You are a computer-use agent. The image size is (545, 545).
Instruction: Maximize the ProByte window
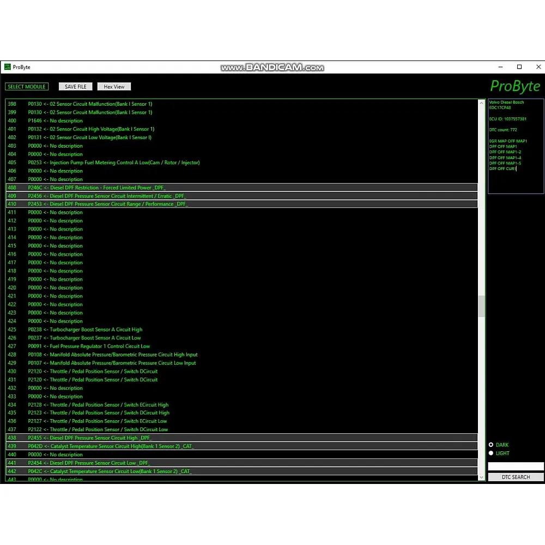[519, 67]
